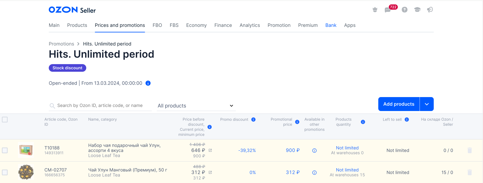Edit price icon for T10188 row
This screenshot has width=483, height=183.
[x=210, y=150]
